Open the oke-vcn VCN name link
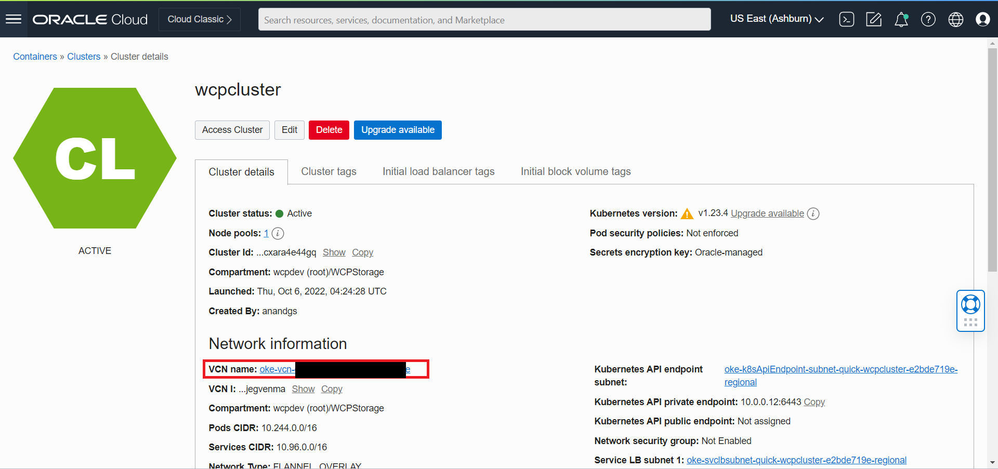 coord(335,369)
